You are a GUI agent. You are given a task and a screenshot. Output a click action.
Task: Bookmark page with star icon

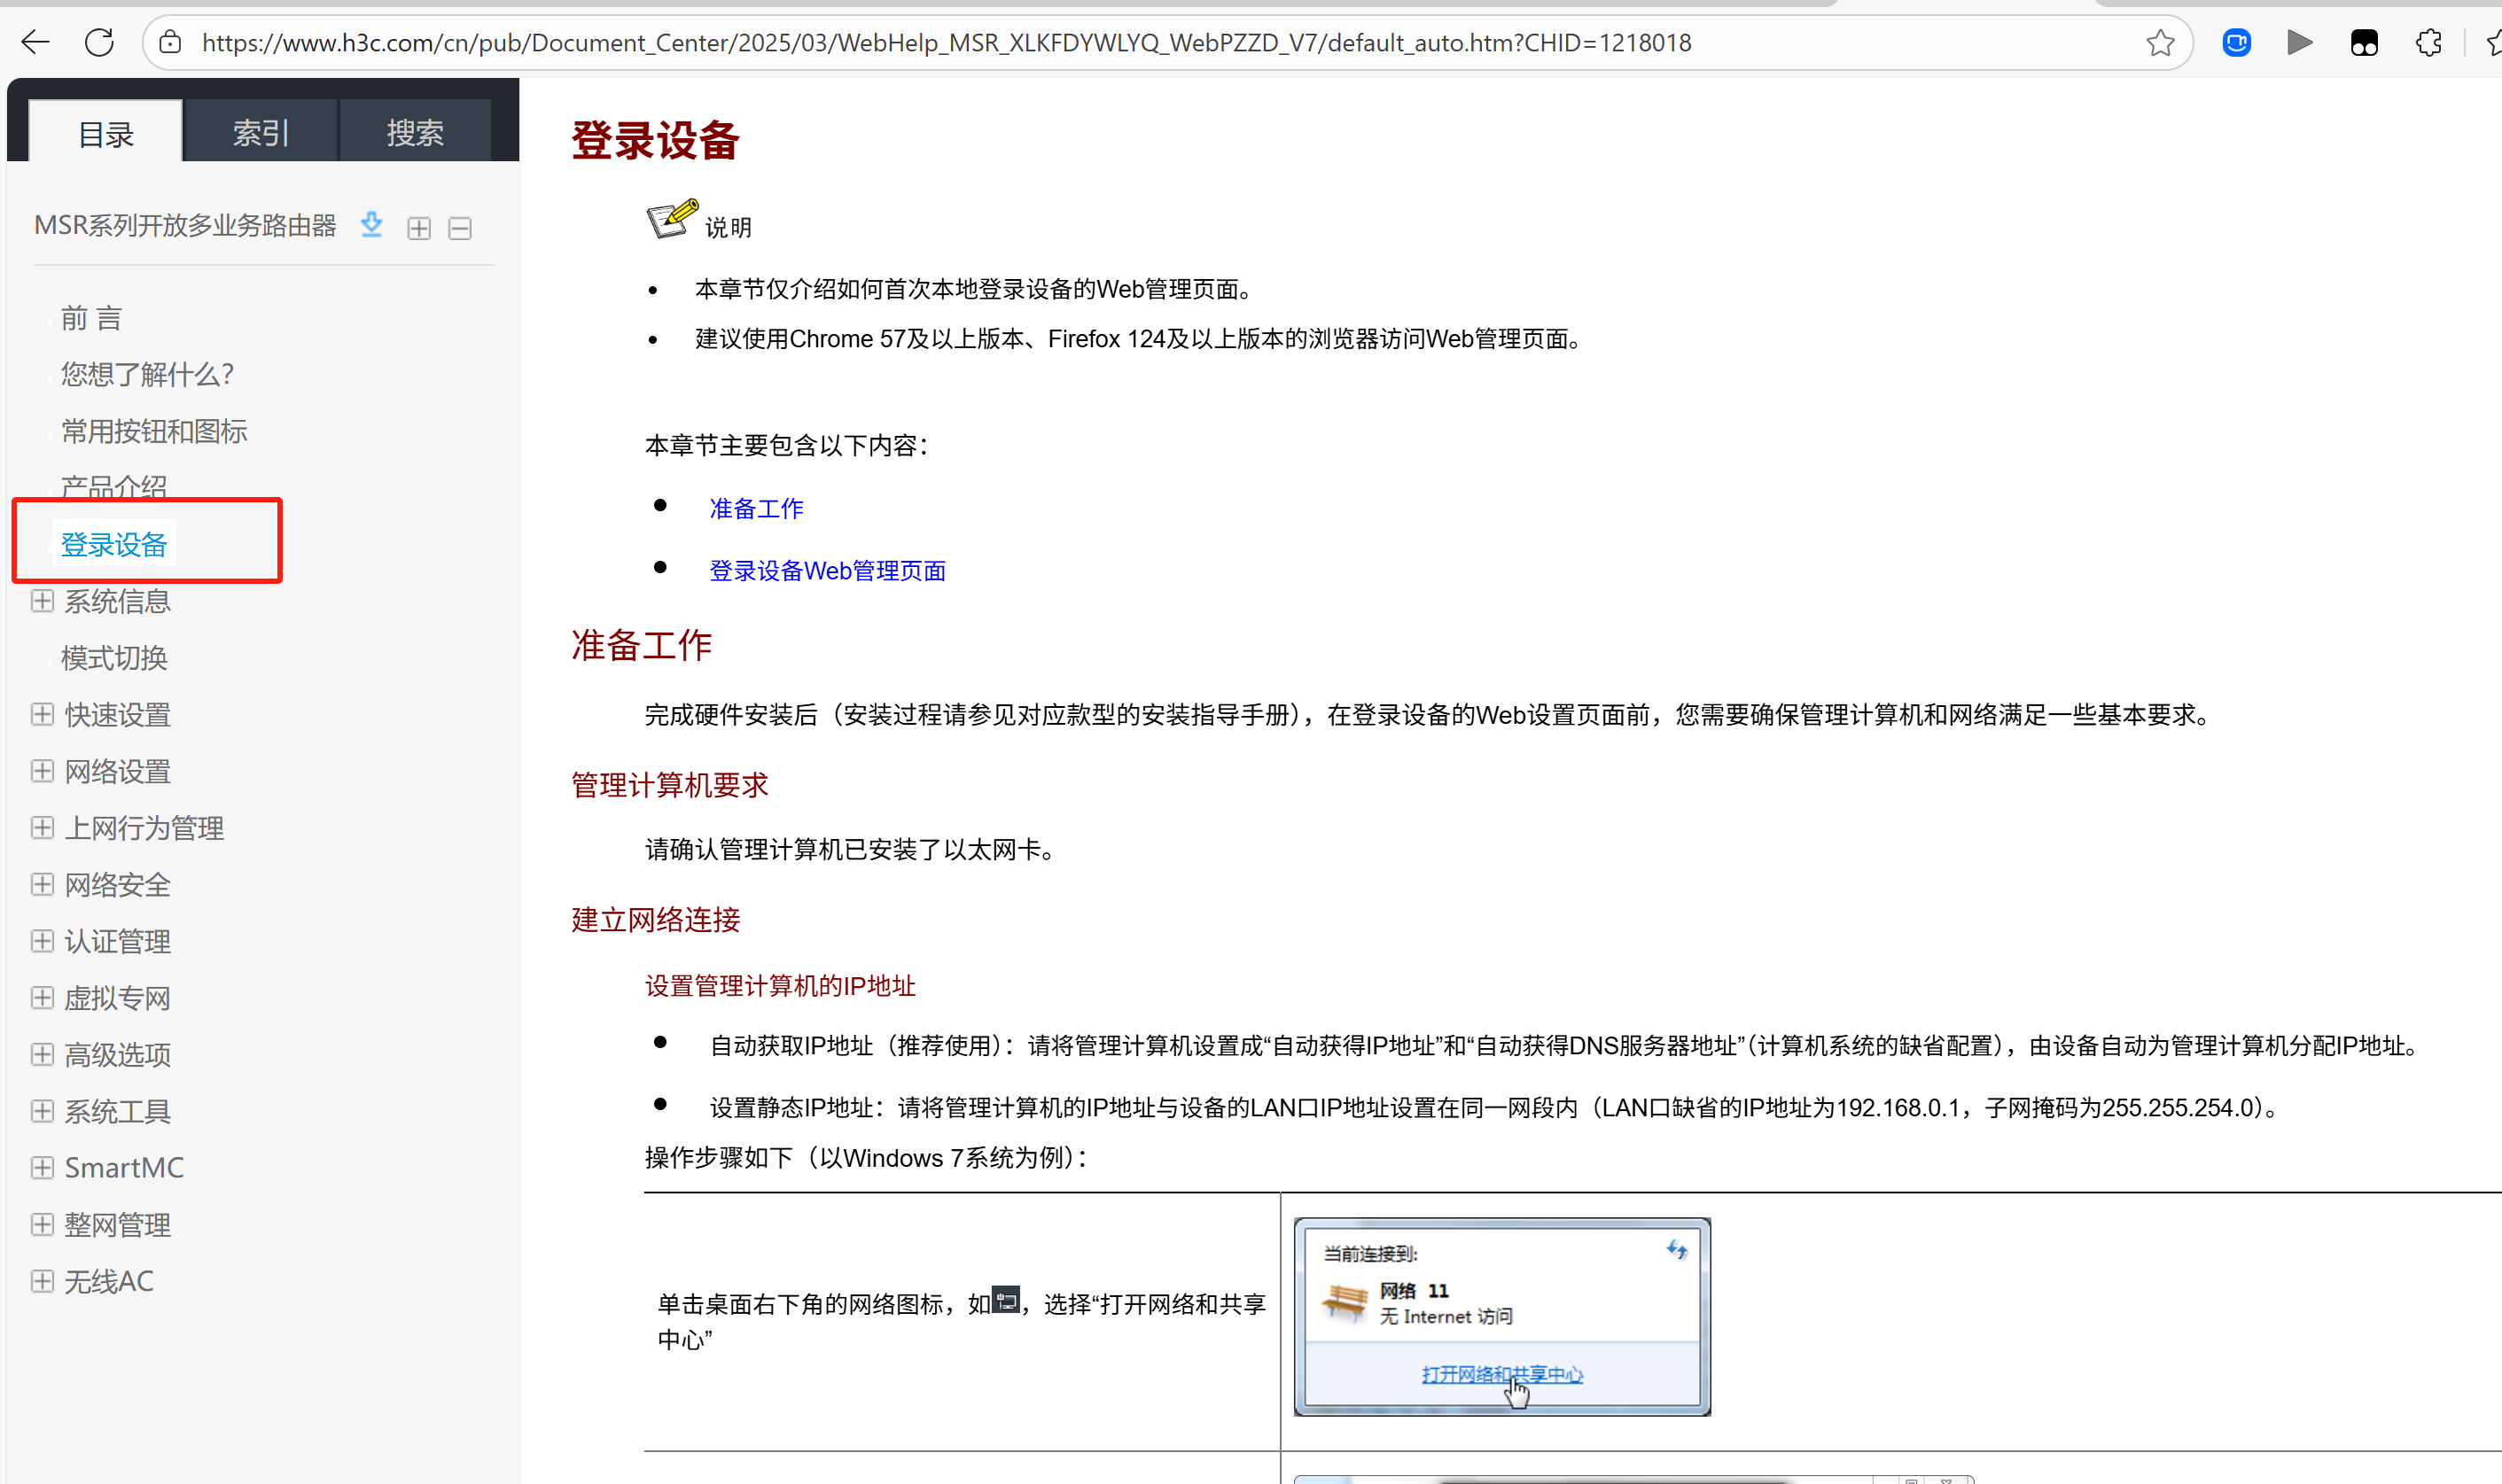2160,42
